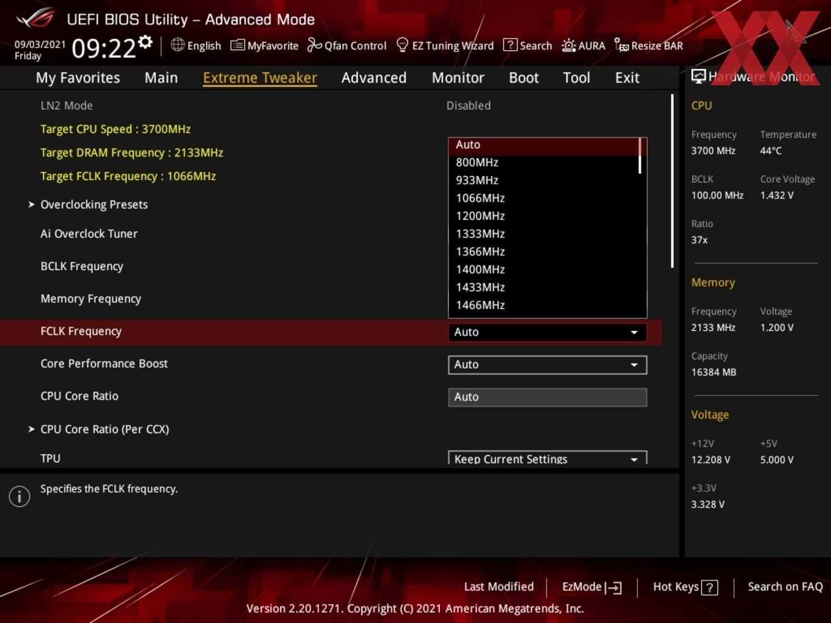This screenshot has width=831, height=623.
Task: Click the EZ Tuning Wizard bulb icon
Action: pos(402,45)
